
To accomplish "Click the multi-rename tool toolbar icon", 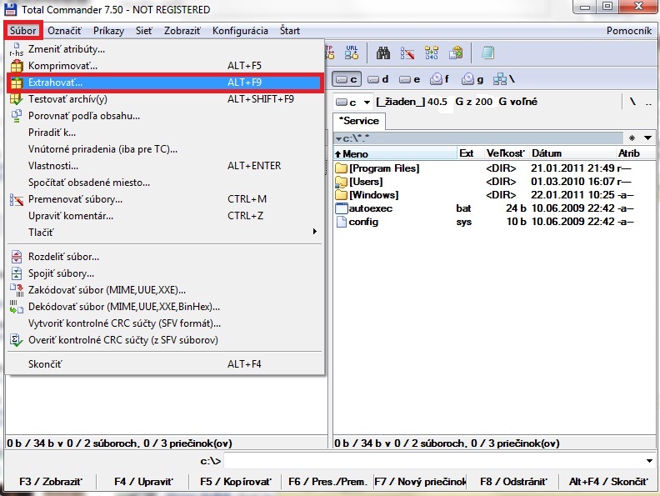I will pyautogui.click(x=407, y=53).
